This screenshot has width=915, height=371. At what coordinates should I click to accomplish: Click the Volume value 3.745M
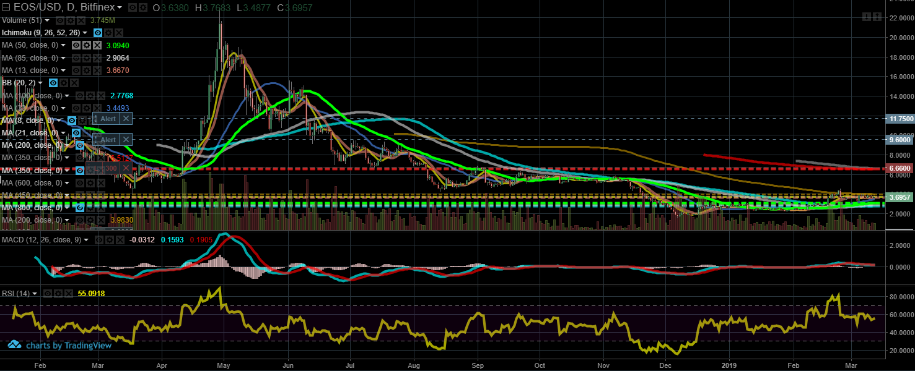[103, 20]
